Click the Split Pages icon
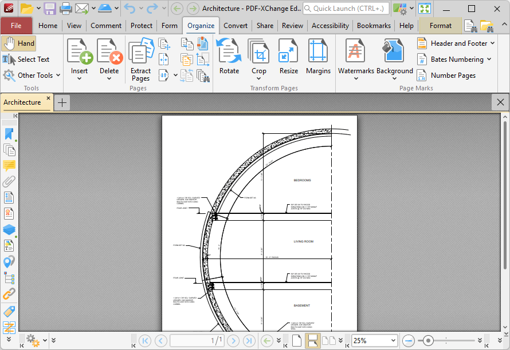 tap(164, 59)
